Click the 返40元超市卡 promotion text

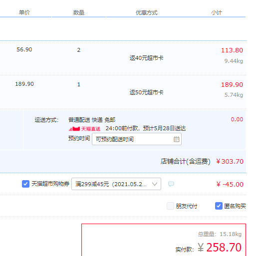pos(146,58)
